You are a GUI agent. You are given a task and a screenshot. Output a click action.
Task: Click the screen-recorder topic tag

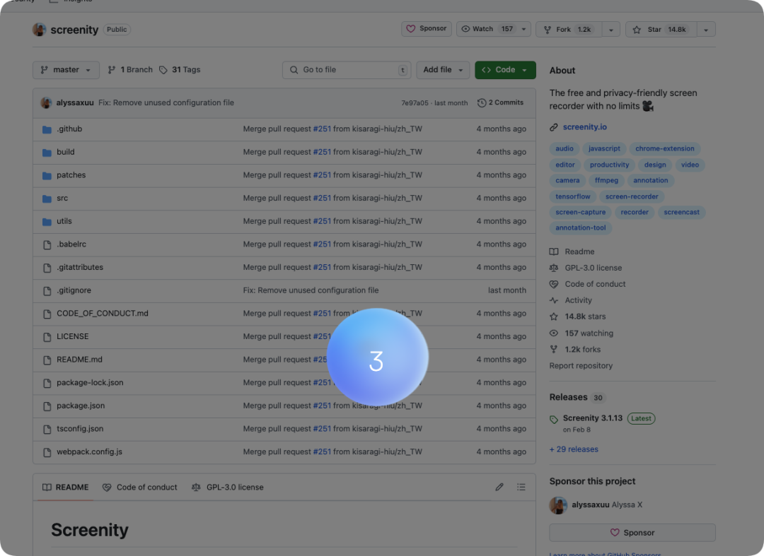[632, 196]
